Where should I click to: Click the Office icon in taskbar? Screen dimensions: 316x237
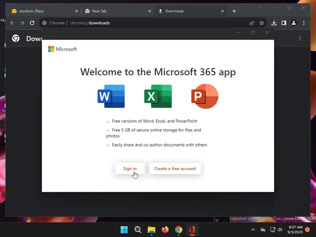192,230
